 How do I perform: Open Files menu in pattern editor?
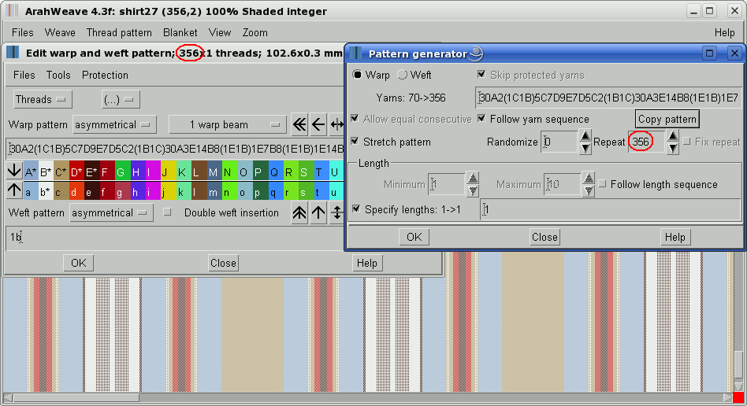24,76
